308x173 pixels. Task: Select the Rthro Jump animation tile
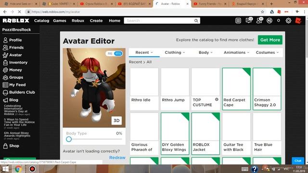175,89
